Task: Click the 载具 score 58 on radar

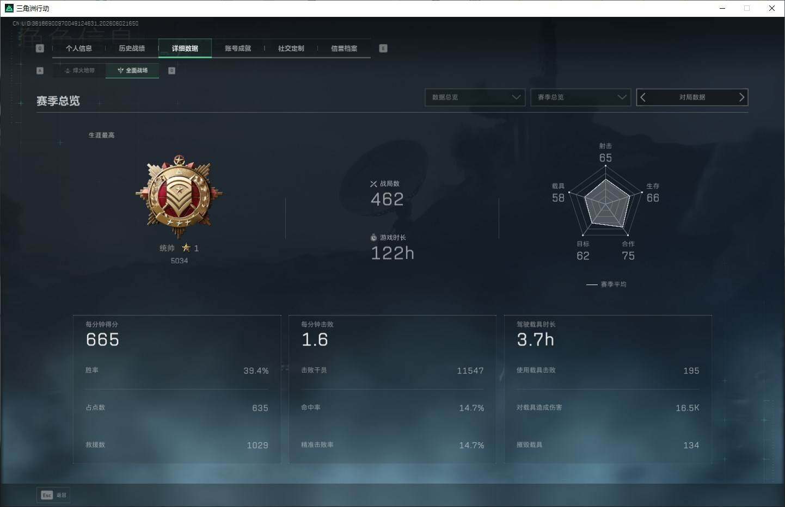Action: coord(558,198)
